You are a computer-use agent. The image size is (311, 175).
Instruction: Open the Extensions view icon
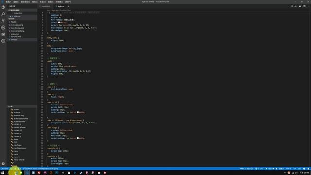[x=3, y=35]
